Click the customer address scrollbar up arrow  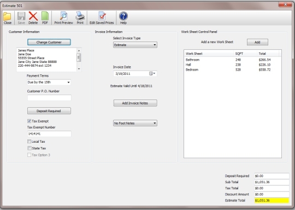pos(79,50)
